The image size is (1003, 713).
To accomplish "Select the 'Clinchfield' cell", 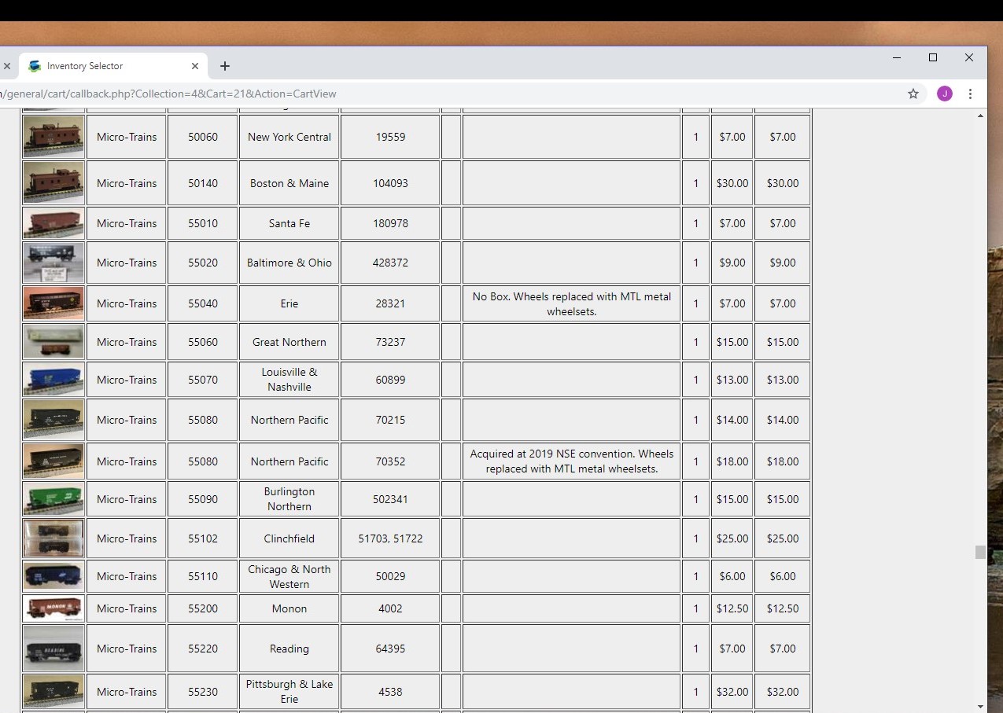I will tap(289, 538).
